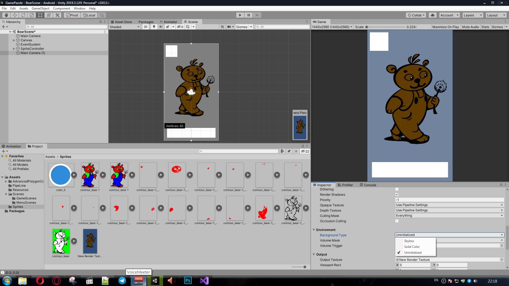
Task: Switch to Asset Store tab
Action: [121, 22]
